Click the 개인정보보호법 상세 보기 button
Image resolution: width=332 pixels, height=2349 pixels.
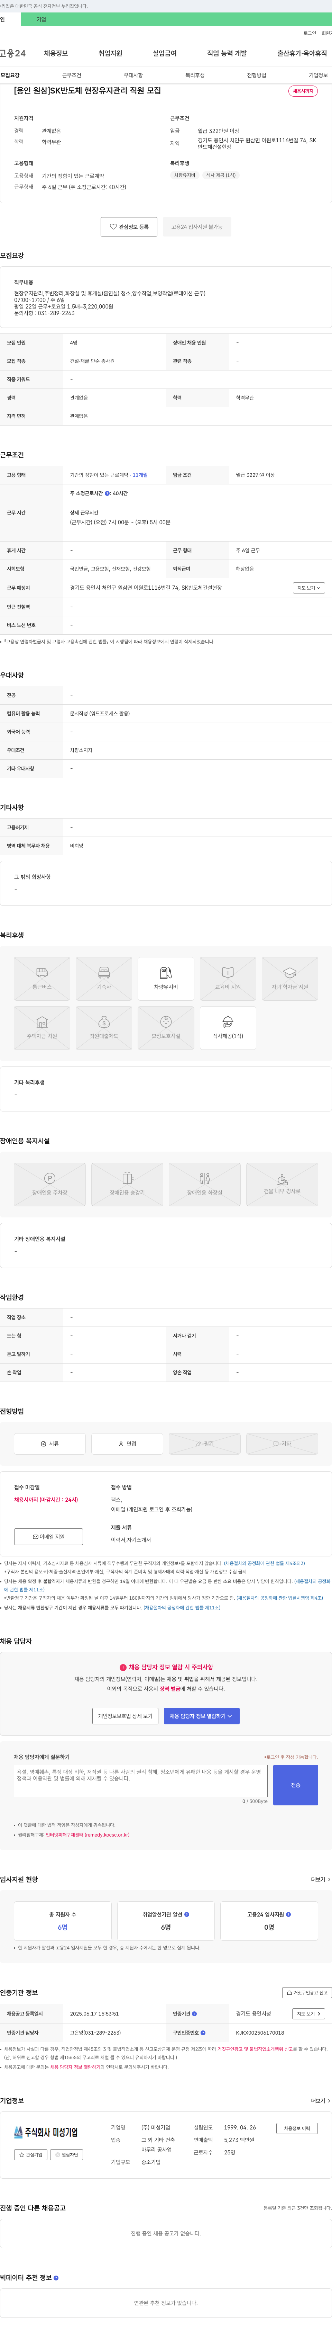(x=126, y=1716)
